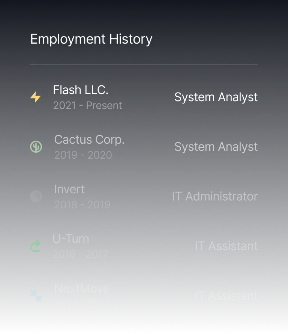Click the 2019 - 2020 date range

point(83,155)
